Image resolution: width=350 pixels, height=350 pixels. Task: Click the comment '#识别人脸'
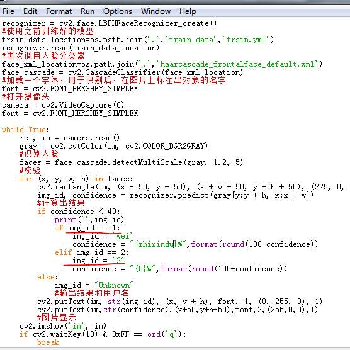click(x=39, y=154)
